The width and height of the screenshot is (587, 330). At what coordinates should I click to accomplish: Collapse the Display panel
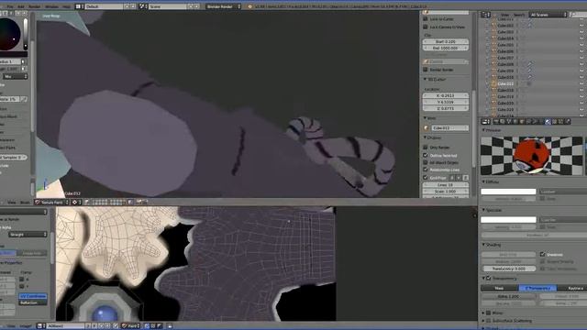coord(426,137)
